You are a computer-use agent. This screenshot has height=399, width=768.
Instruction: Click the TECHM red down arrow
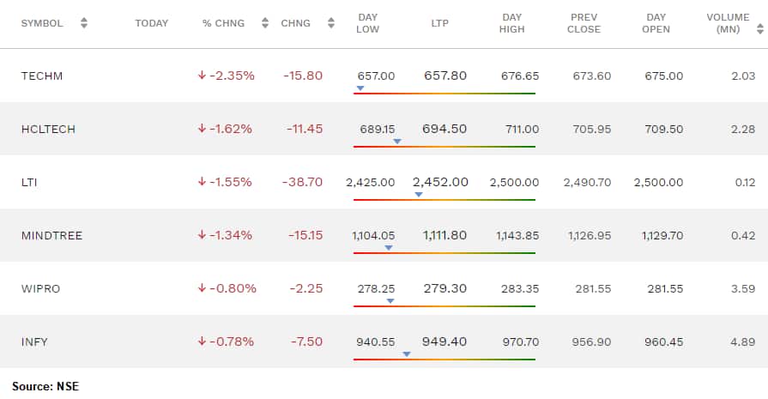202,76
